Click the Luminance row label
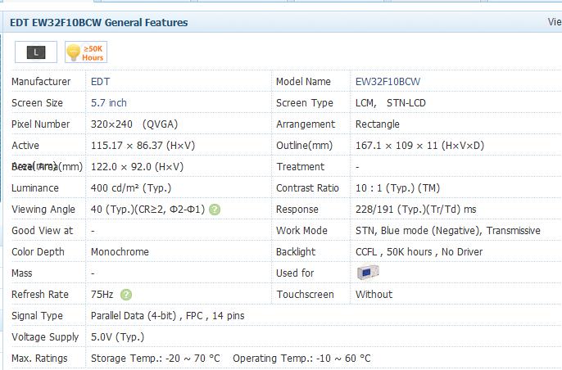The height and width of the screenshot is (370, 562). pyautogui.click(x=34, y=188)
